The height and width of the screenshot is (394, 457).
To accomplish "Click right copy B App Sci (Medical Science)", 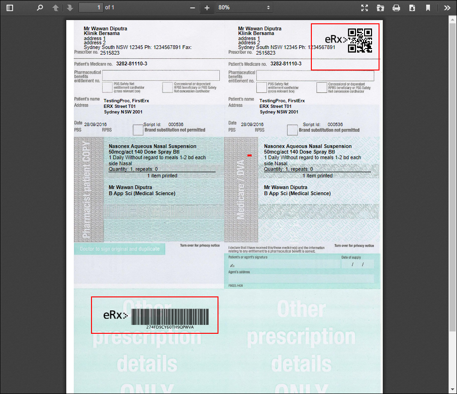I will [x=297, y=194].
